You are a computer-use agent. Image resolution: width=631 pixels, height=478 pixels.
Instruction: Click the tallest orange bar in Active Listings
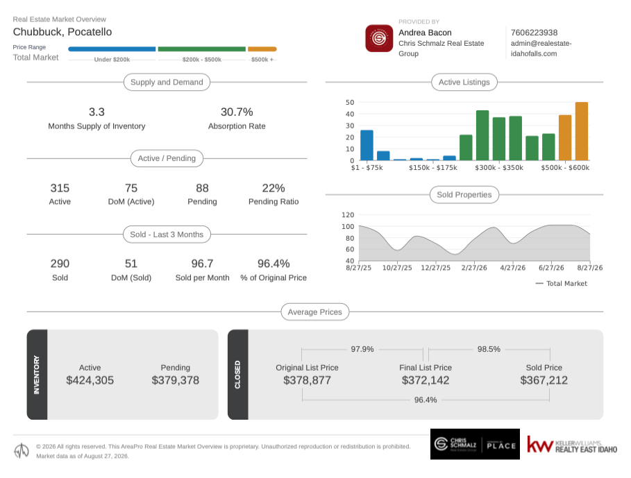[x=582, y=131]
